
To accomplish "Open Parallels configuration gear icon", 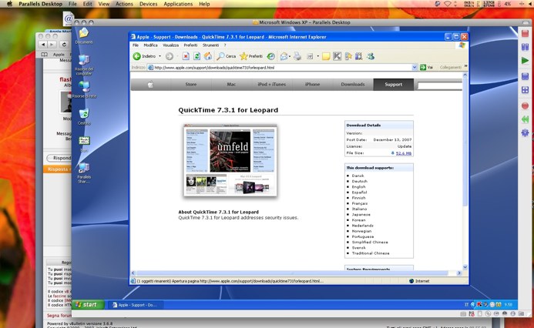I will click(526, 132).
